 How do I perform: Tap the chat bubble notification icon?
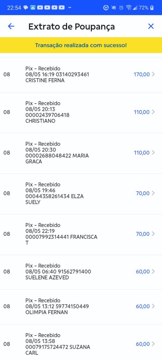coord(26,8)
